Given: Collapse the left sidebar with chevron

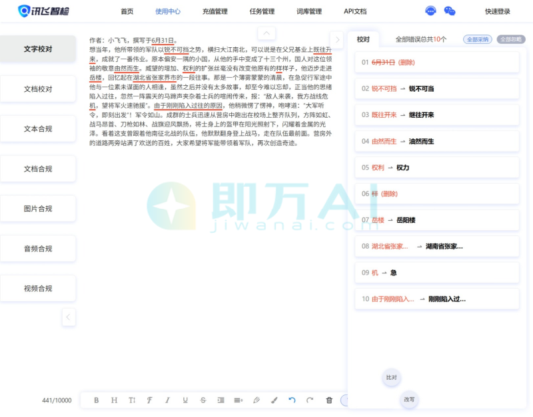Looking at the screenshot, I should tap(69, 318).
